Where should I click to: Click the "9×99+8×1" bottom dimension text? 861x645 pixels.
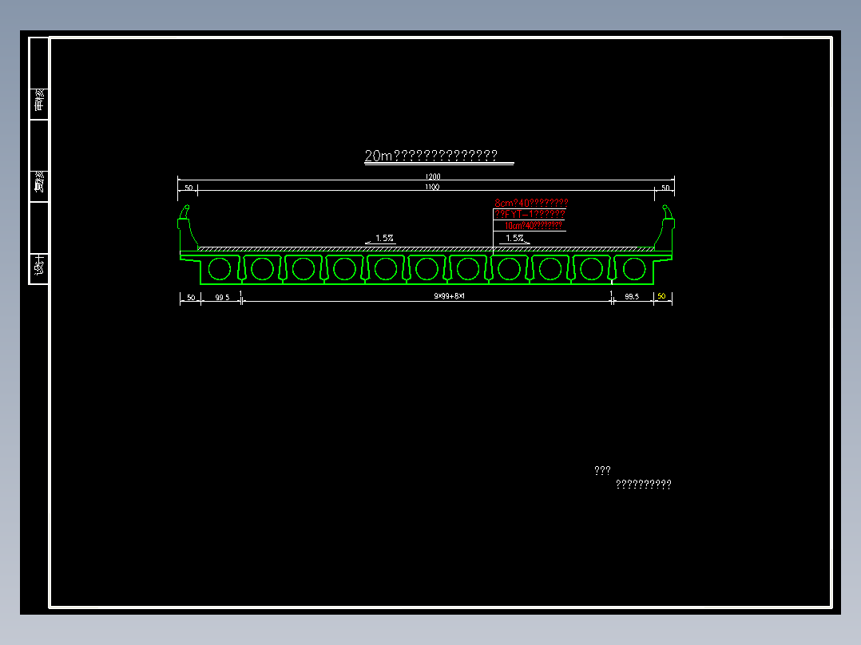449,296
